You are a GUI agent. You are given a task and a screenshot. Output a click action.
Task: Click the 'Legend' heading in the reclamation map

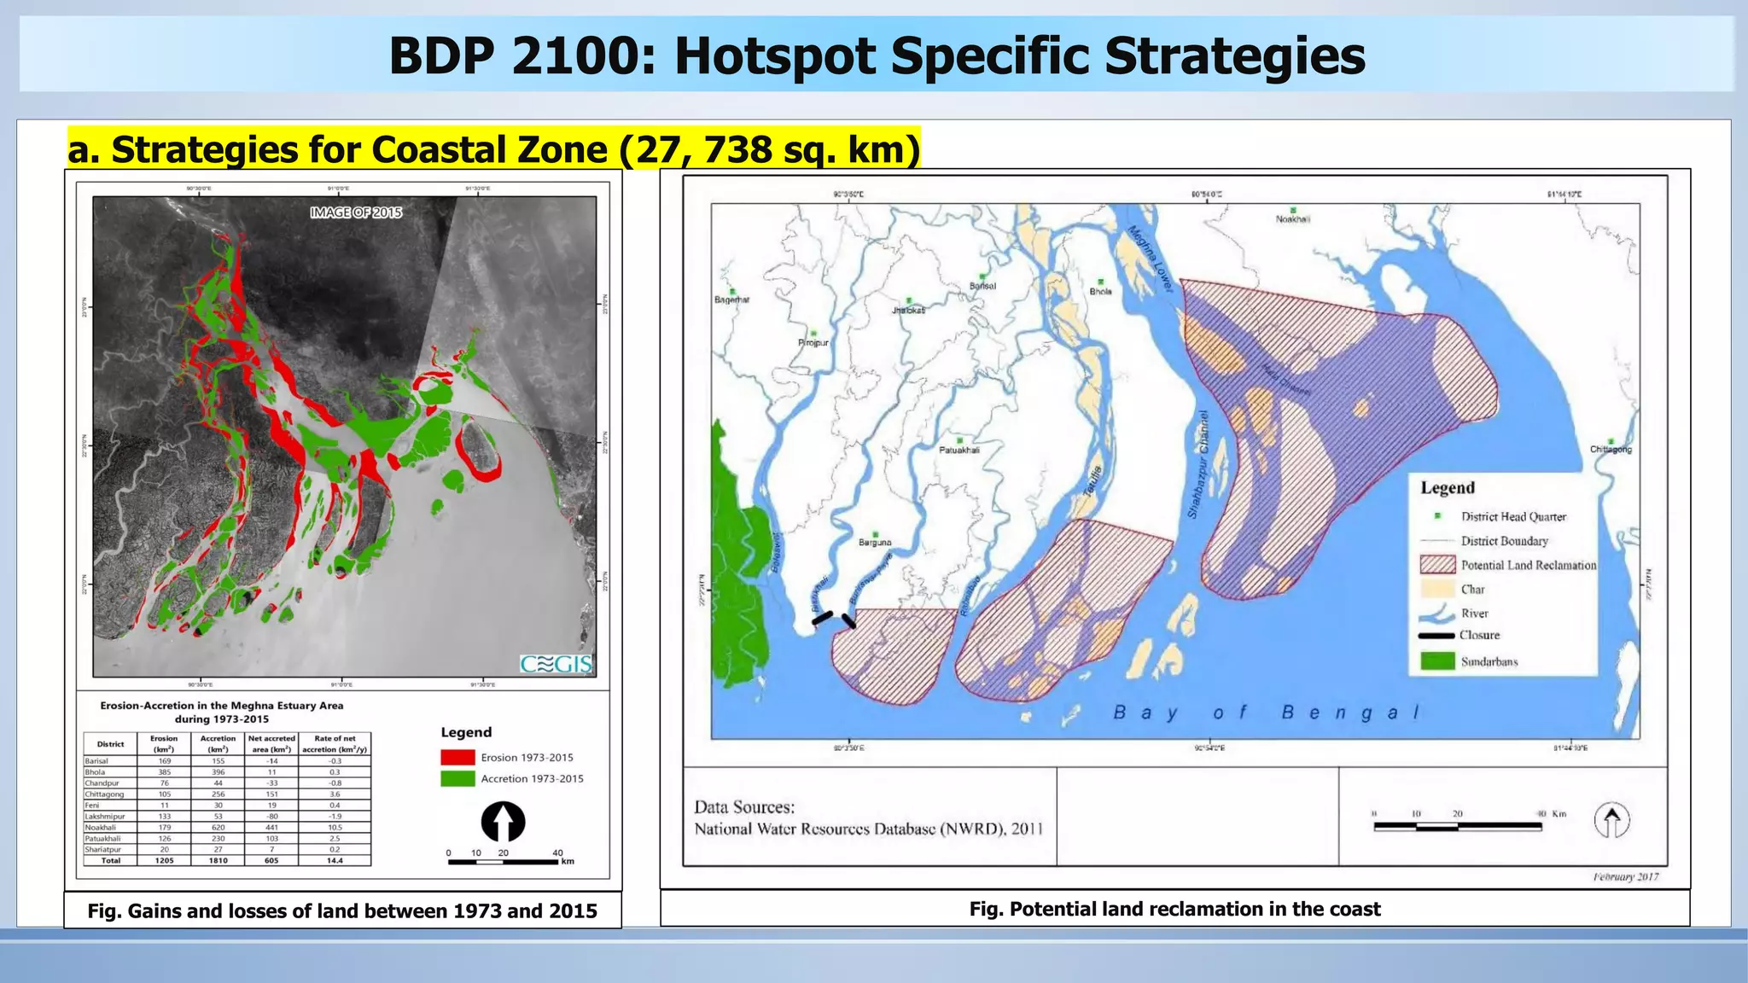(1448, 488)
